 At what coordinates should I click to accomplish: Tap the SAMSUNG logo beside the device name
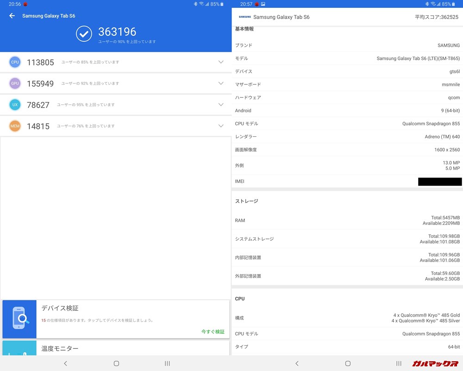(x=244, y=17)
